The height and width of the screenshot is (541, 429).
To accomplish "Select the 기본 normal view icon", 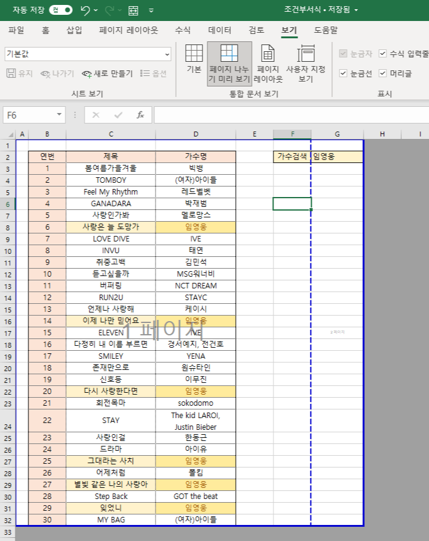I will (194, 59).
